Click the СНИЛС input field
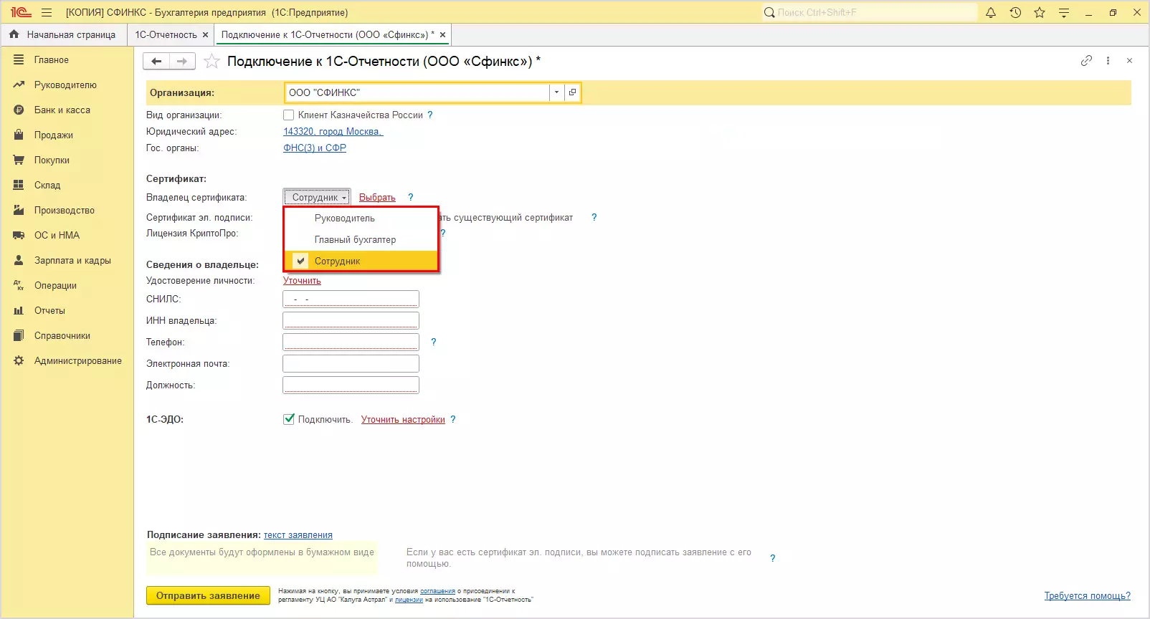 point(351,299)
